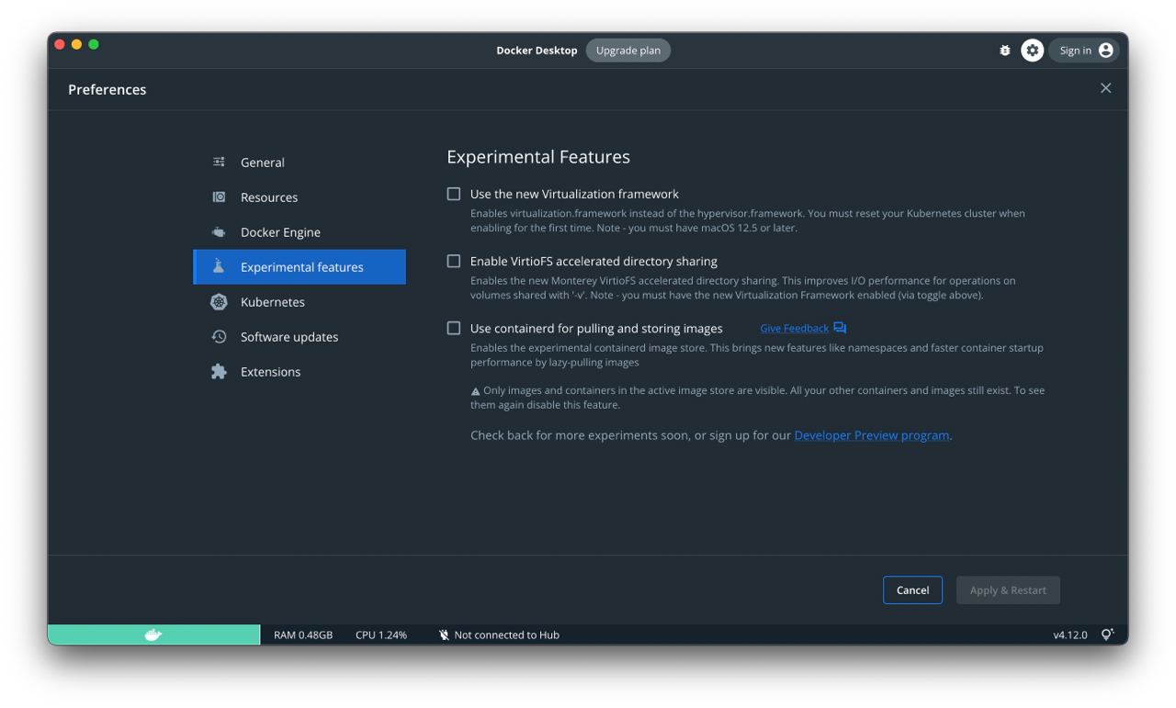This screenshot has height=708, width=1176.
Task: Click the Apply & Restart button
Action: click(x=1008, y=590)
